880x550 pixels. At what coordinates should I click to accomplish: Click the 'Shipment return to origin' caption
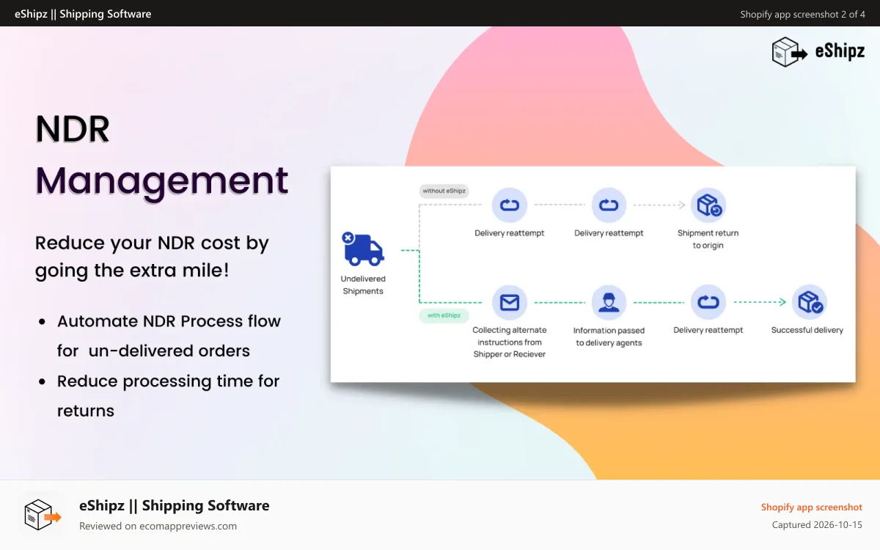708,239
